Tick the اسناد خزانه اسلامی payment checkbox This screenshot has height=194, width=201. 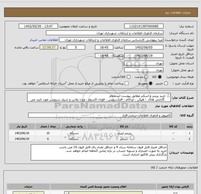click(x=127, y=83)
